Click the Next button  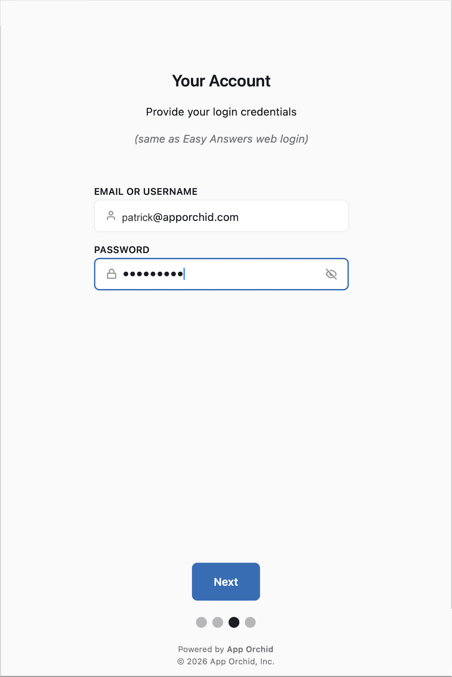click(226, 582)
